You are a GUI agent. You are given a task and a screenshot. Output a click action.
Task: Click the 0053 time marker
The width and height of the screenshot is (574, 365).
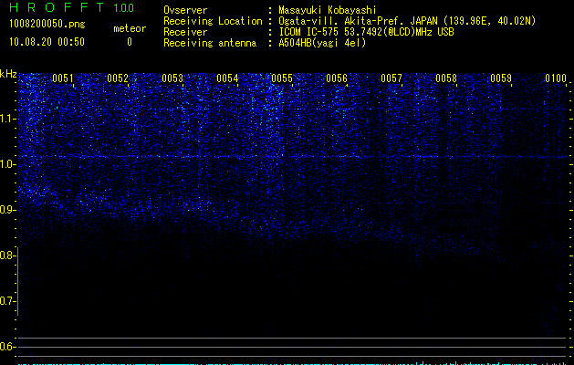pos(172,78)
